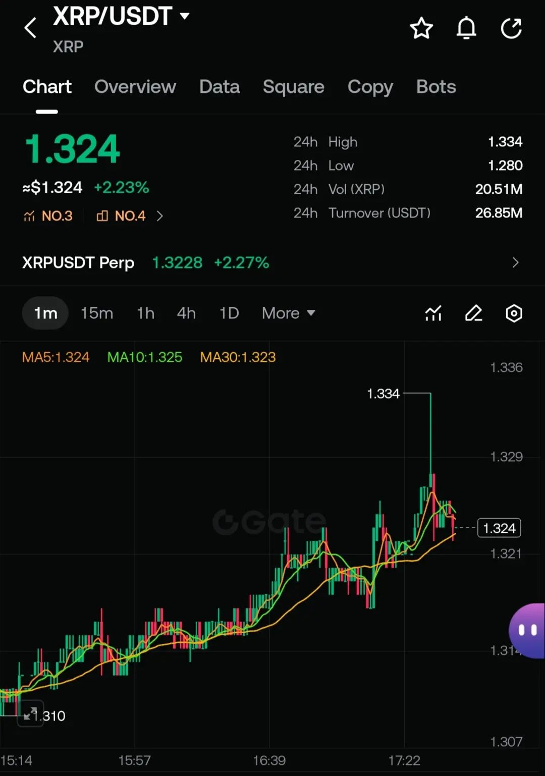The image size is (545, 776).
Task: Tap the 15:57 time axis label
Action: tap(134, 760)
